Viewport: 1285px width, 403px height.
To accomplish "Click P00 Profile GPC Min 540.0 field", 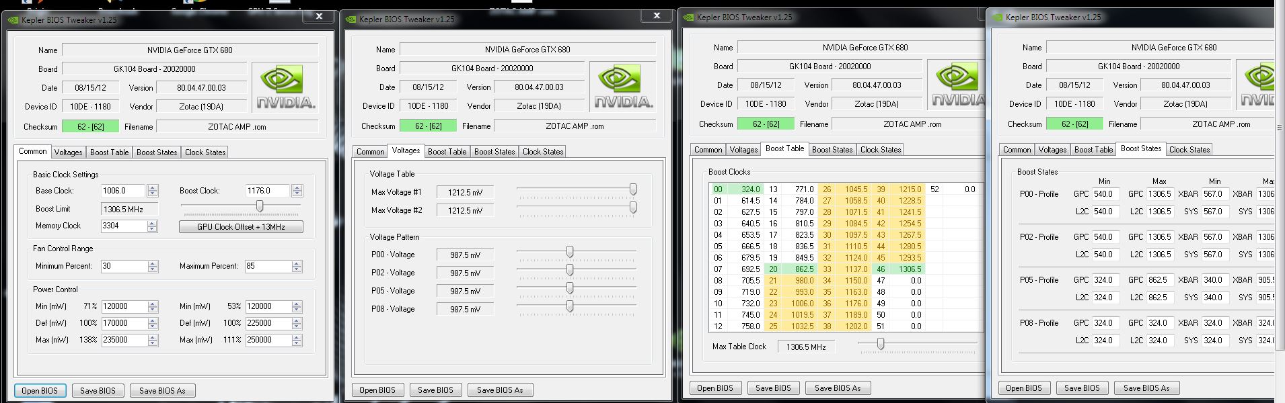I will 1105,194.
